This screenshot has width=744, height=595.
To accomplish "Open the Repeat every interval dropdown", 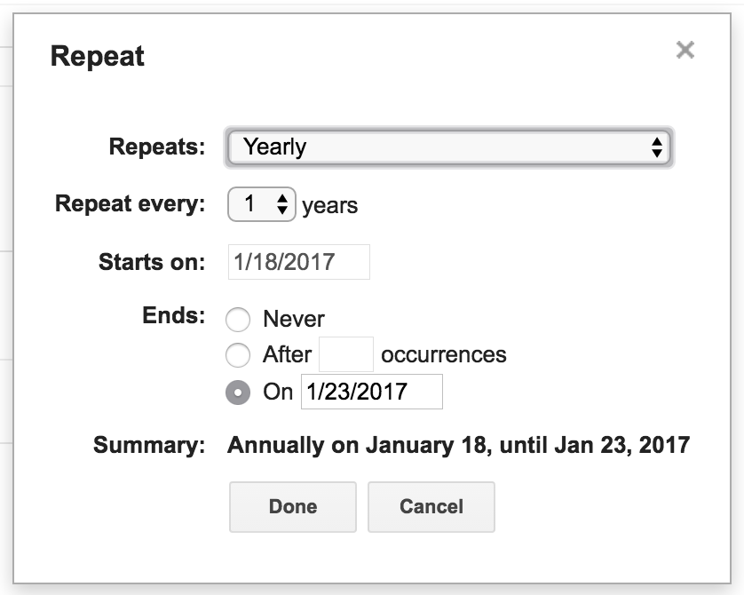I will click(x=260, y=204).
